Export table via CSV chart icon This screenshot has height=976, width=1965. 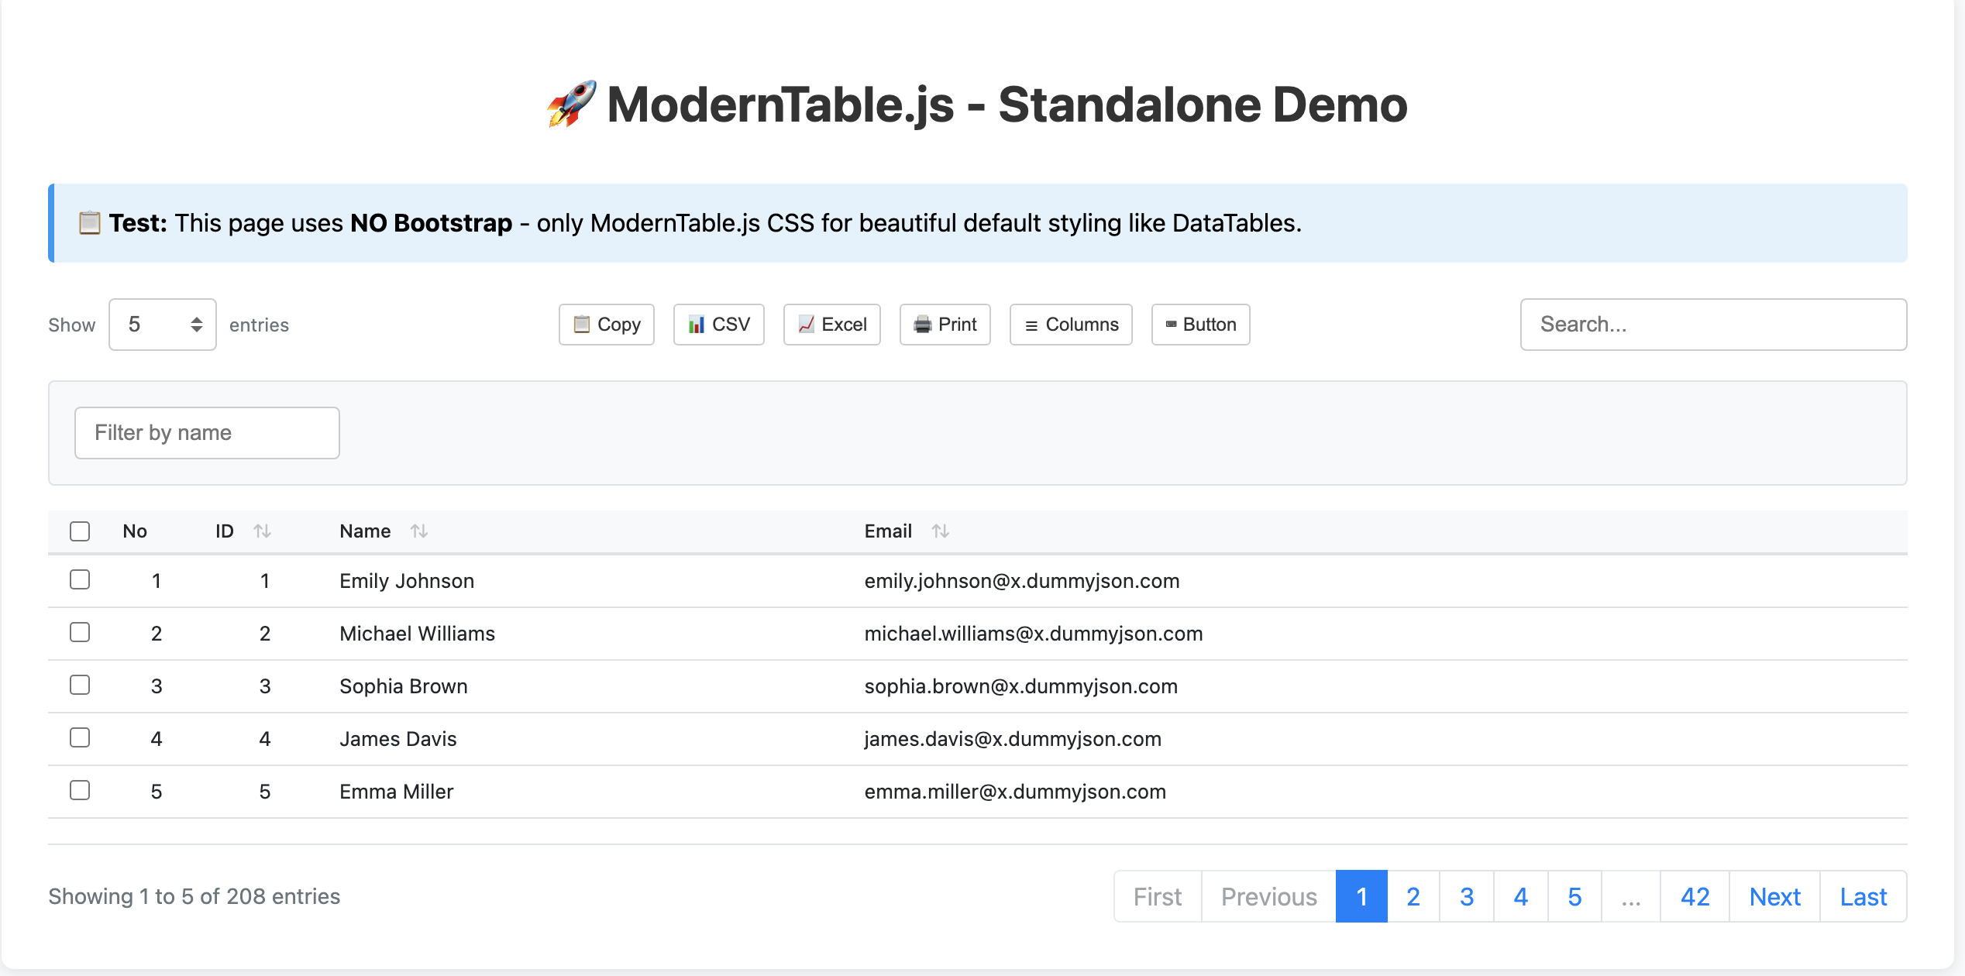point(718,325)
